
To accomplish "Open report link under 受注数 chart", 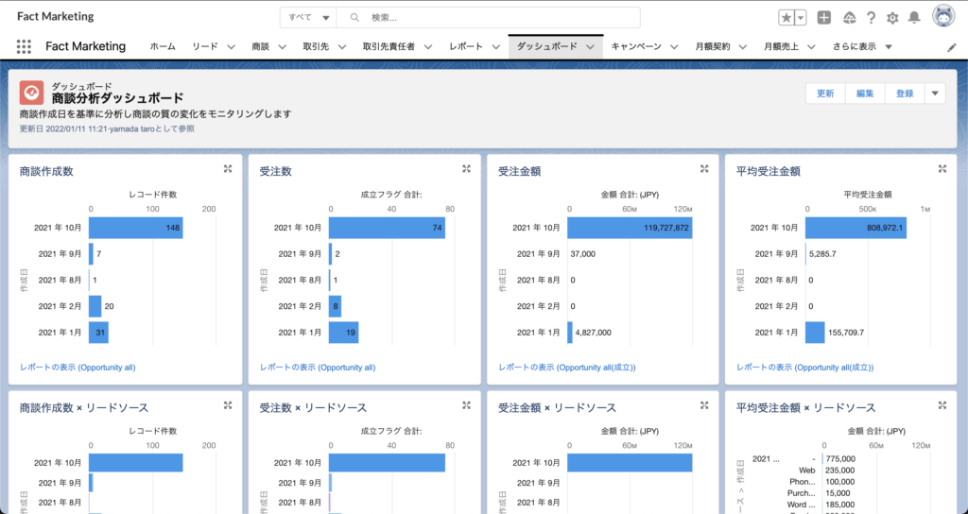I will (x=318, y=368).
